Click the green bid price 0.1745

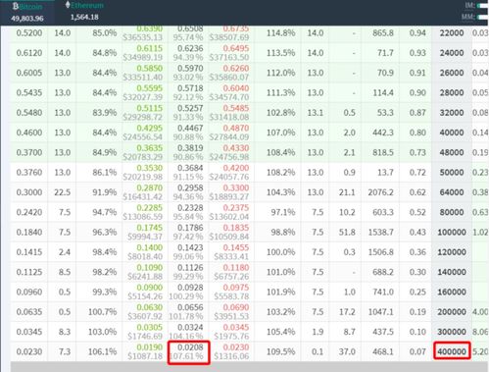149,228
